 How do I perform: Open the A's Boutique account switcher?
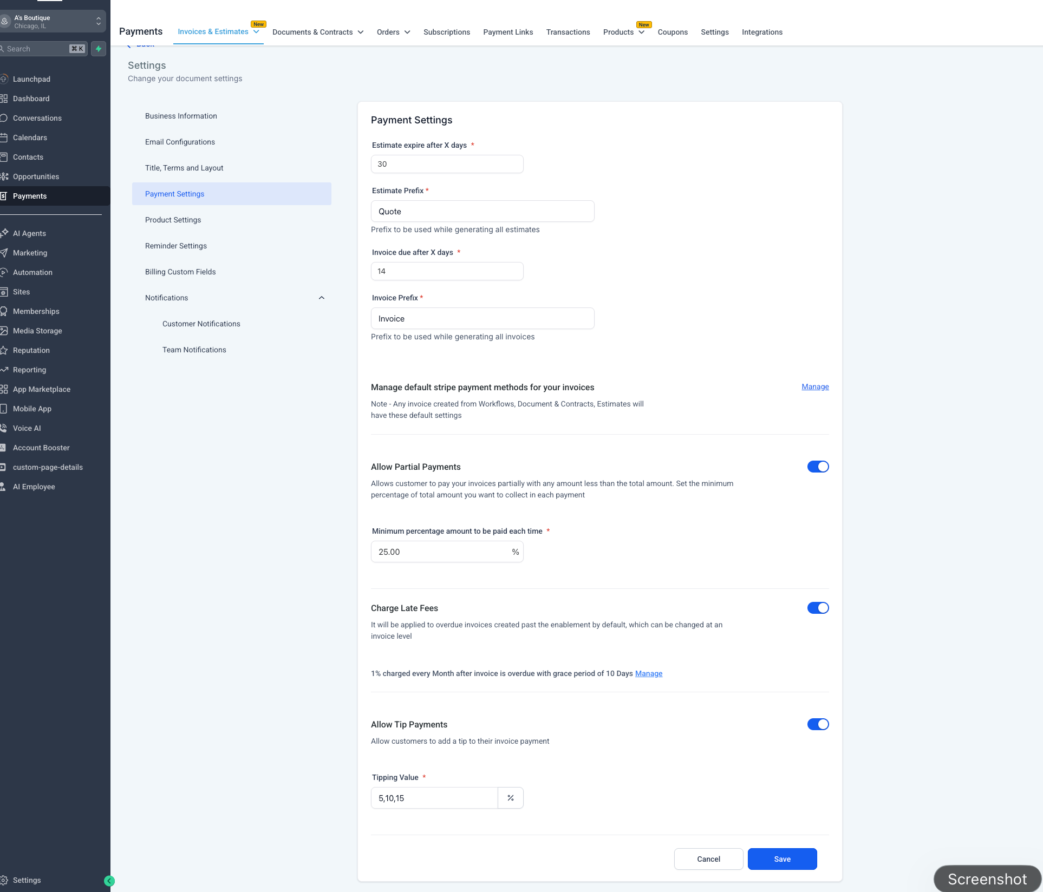(53, 22)
